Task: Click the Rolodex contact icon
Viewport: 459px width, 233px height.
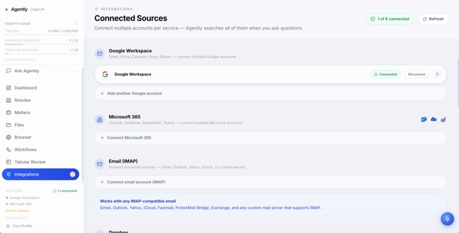Action: 9,100
